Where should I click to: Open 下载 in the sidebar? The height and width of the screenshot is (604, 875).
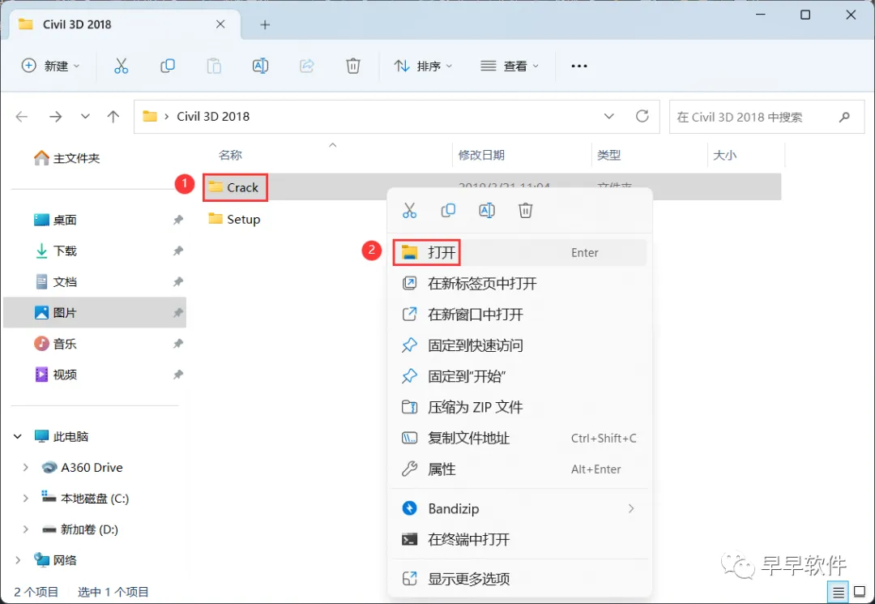pyautogui.click(x=56, y=251)
